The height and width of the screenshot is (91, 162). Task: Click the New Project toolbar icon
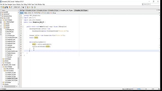(3, 7)
